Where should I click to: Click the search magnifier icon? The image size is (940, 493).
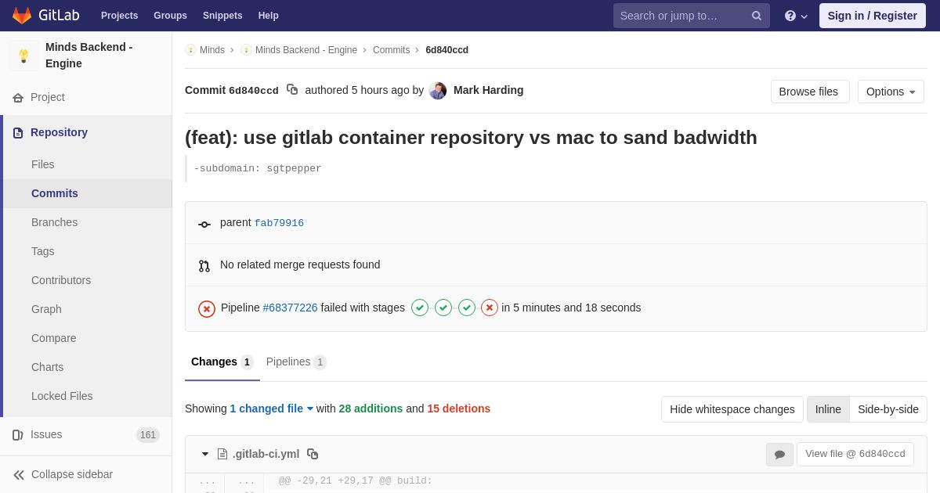point(757,16)
